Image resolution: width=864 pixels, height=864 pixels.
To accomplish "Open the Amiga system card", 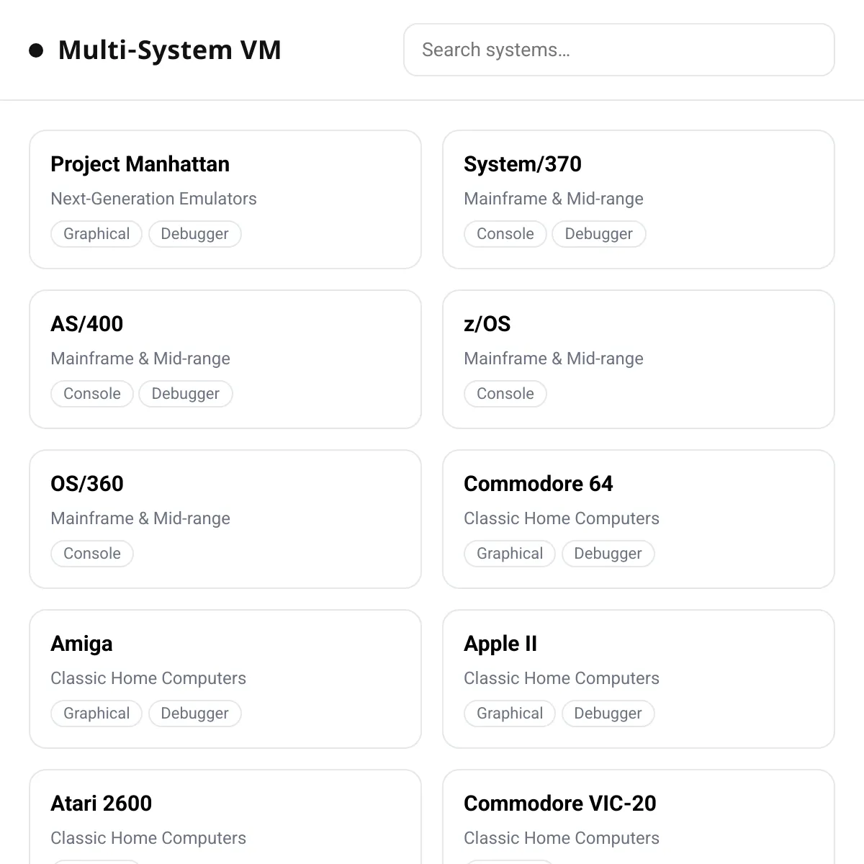I will click(x=225, y=678).
